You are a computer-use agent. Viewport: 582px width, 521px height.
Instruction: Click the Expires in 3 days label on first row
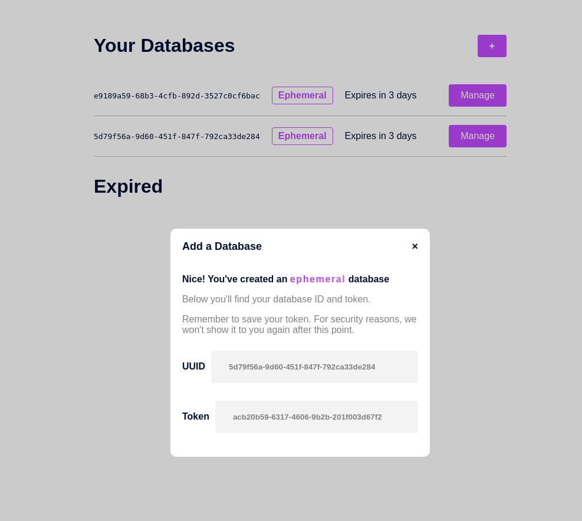point(380,95)
